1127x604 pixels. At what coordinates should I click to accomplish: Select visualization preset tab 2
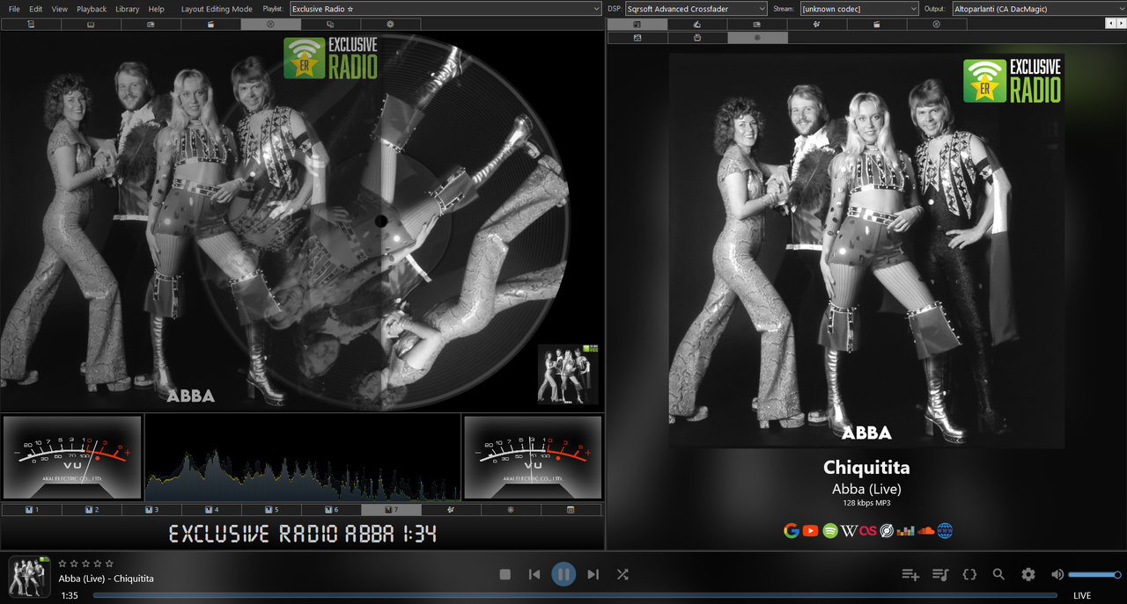click(92, 510)
